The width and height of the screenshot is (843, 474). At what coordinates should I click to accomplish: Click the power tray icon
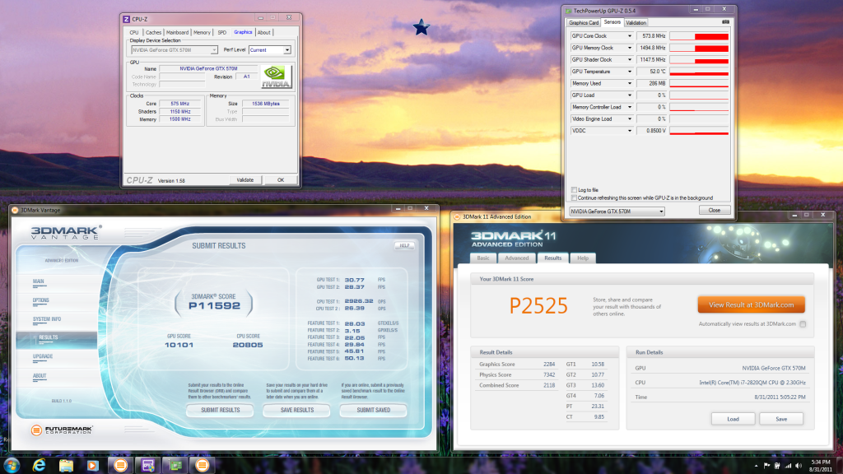(x=777, y=466)
